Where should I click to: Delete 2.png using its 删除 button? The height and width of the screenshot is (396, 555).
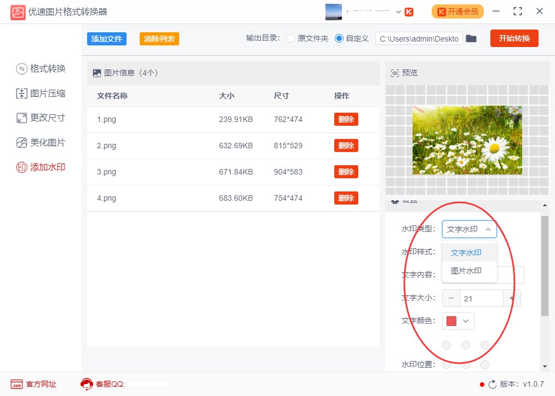tap(346, 145)
